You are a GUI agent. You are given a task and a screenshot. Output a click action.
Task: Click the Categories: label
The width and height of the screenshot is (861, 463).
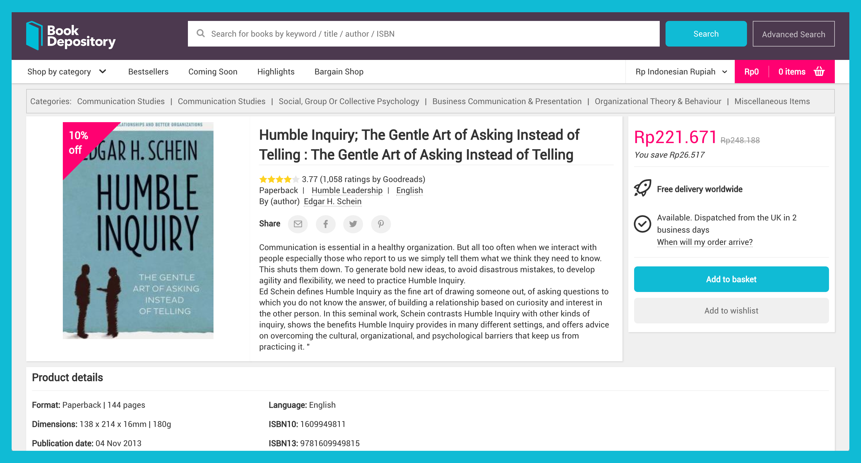pyautogui.click(x=51, y=101)
